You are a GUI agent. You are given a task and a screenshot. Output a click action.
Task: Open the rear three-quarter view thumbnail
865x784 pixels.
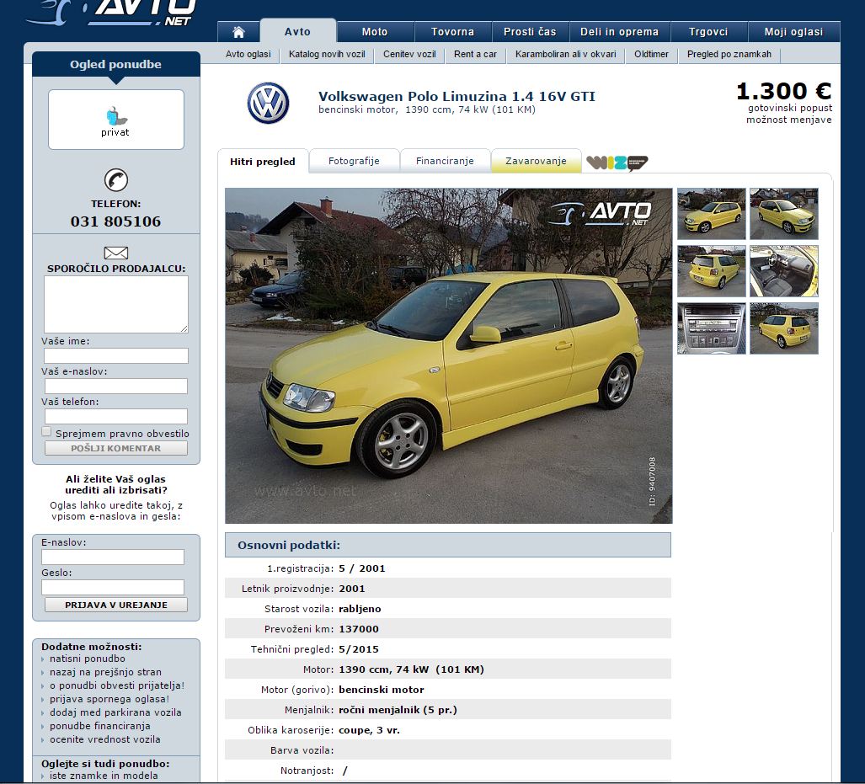click(x=784, y=328)
